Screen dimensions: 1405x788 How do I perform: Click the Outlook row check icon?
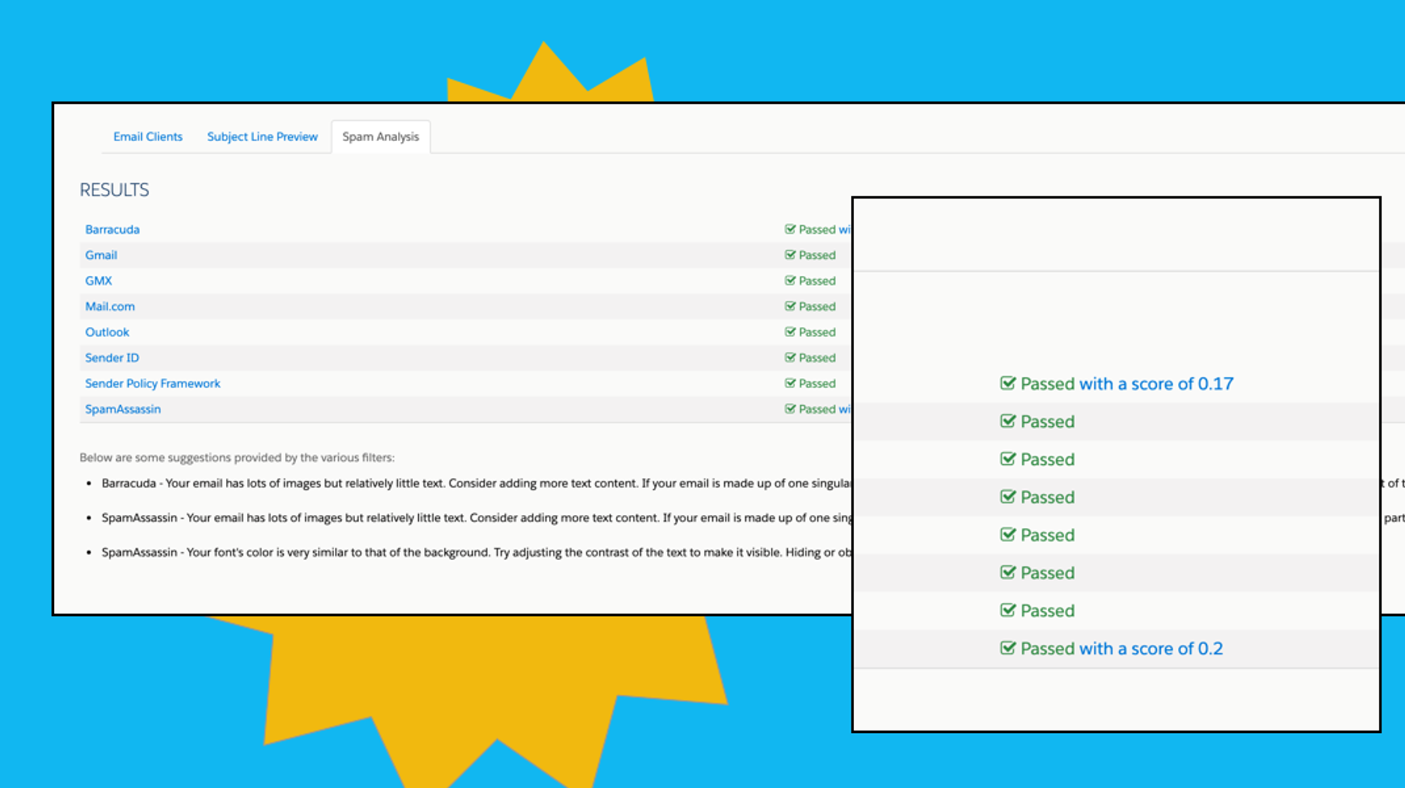click(790, 332)
